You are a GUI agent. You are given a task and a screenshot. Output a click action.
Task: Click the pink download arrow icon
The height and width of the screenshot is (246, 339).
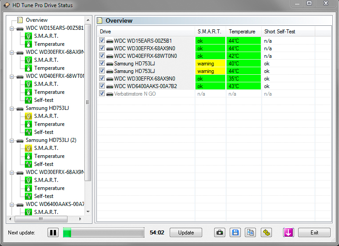(x=288, y=233)
